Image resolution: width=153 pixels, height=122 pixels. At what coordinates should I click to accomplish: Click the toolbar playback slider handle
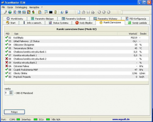(x=122, y=12)
